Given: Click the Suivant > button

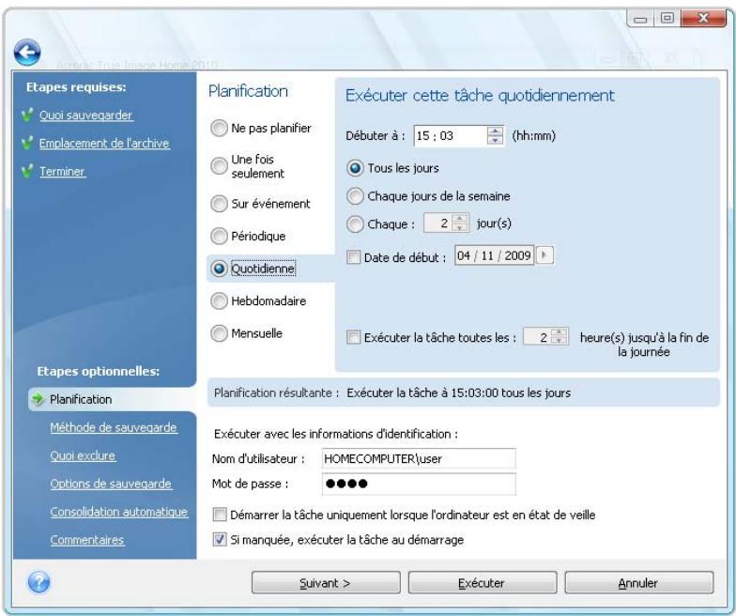Looking at the screenshot, I should pyautogui.click(x=326, y=582).
